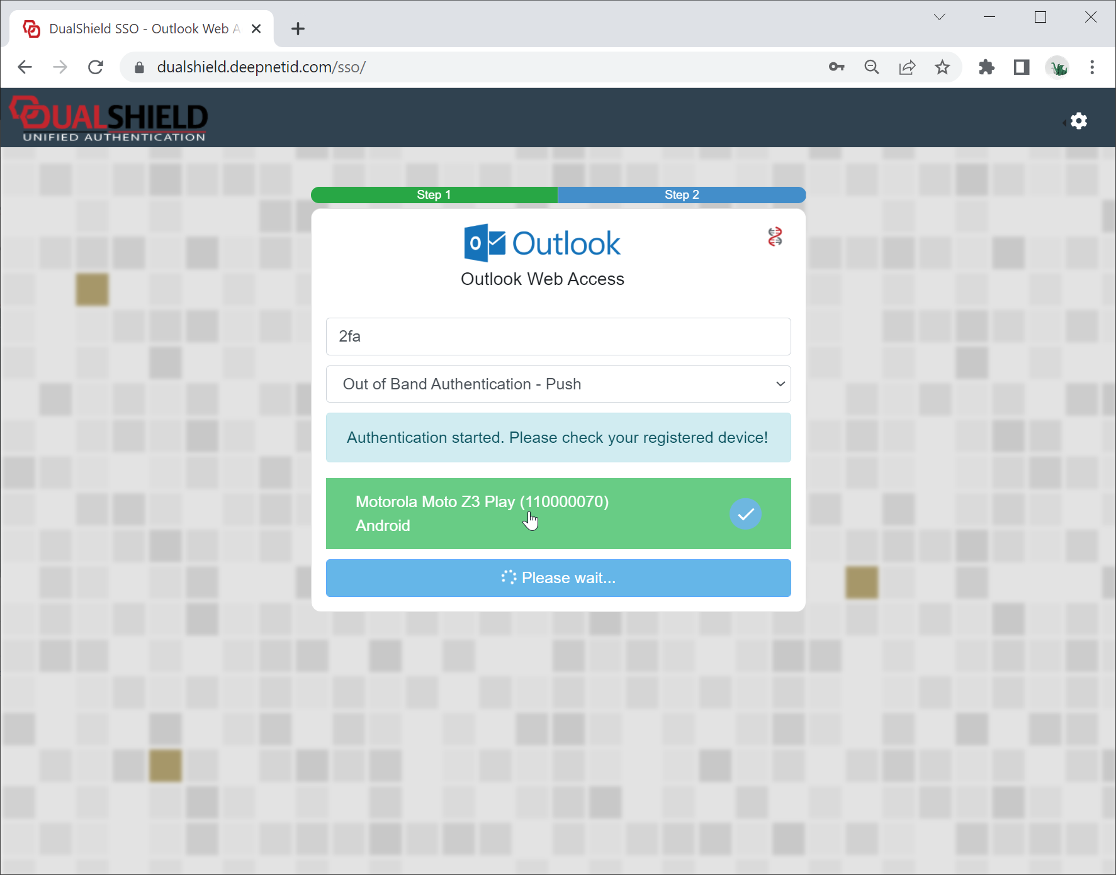Click the zoom magnifier icon in address bar
This screenshot has height=875, width=1116.
[x=871, y=67]
